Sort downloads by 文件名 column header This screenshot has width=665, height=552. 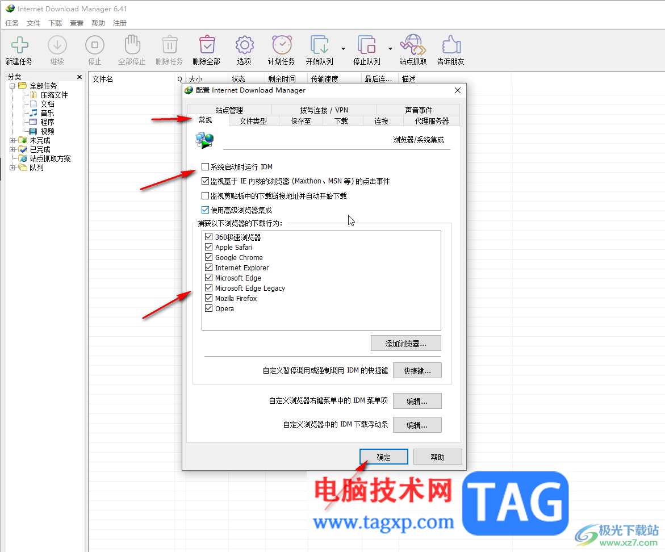pyautogui.click(x=132, y=79)
